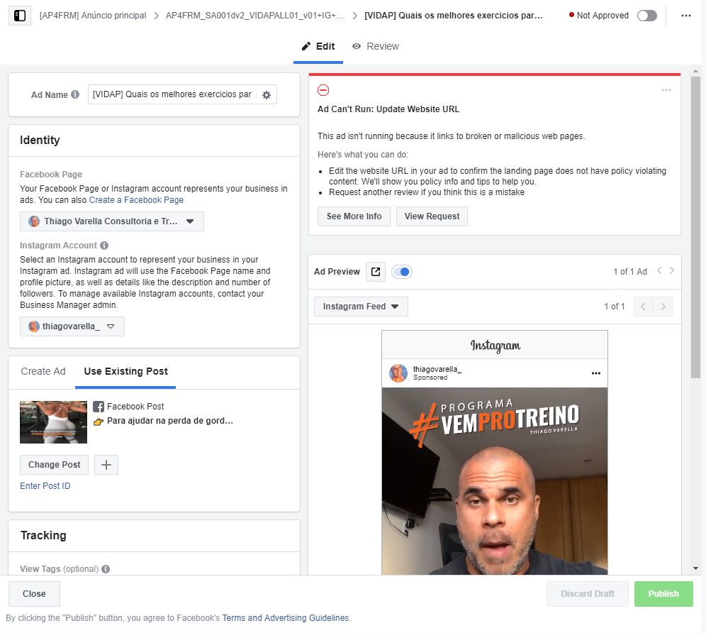Click the vertical scrollbar on right
The width and height of the screenshot is (706, 633).
tap(695, 227)
